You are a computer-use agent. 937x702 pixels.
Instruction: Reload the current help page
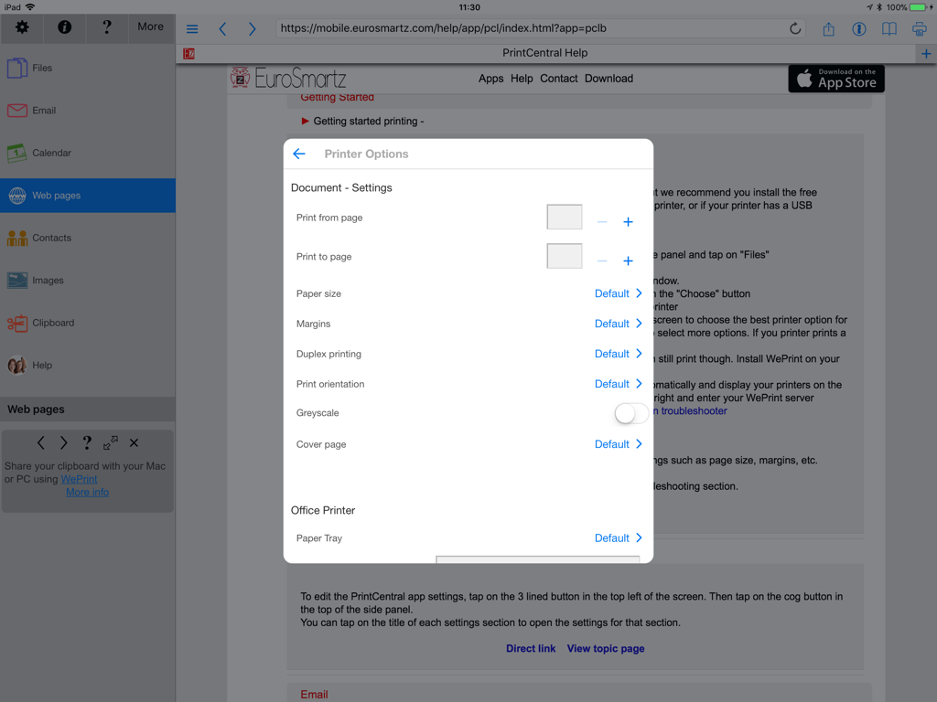click(x=795, y=28)
